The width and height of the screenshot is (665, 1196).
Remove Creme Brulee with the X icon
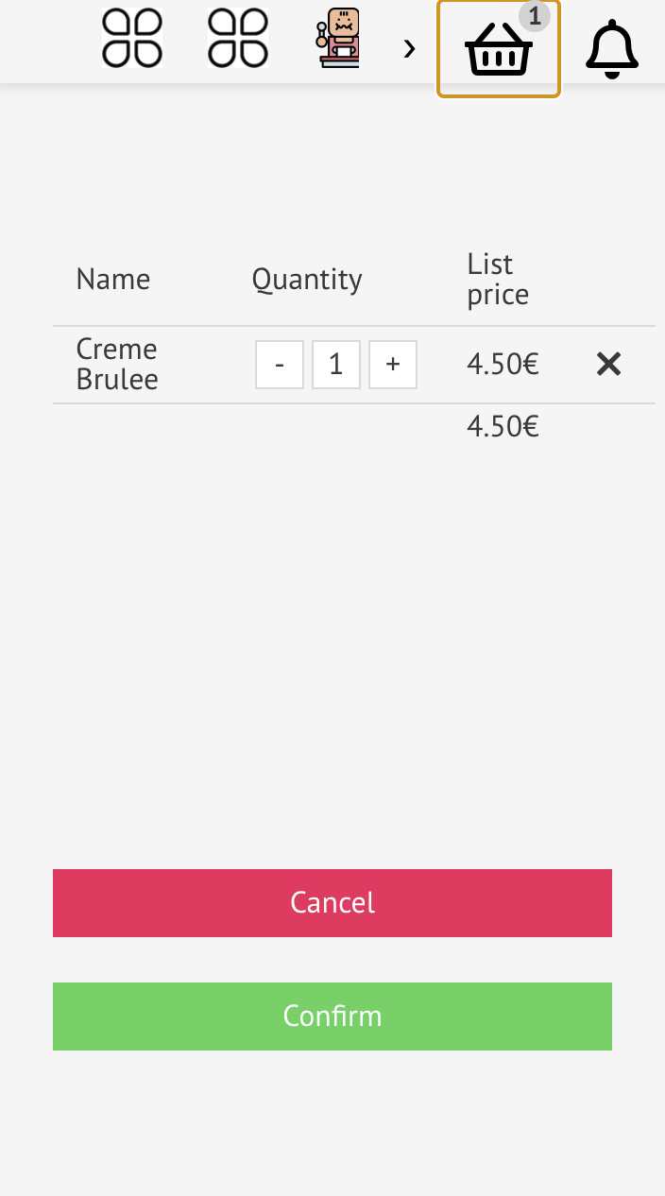click(x=609, y=364)
